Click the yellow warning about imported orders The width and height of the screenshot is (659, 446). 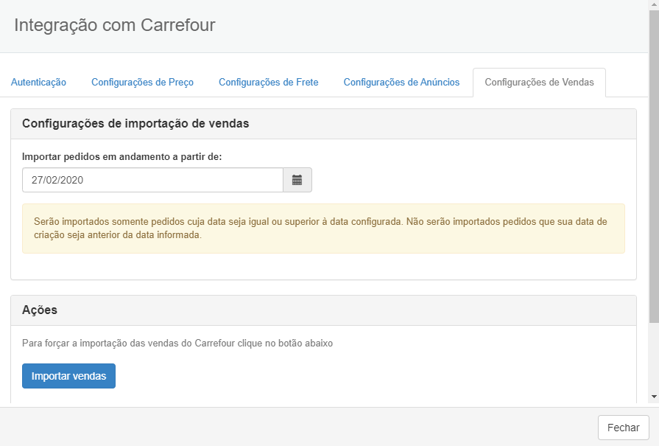pos(324,229)
